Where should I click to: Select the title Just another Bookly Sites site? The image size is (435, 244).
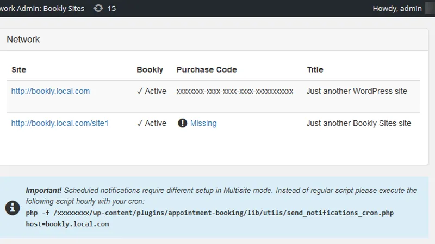click(359, 124)
